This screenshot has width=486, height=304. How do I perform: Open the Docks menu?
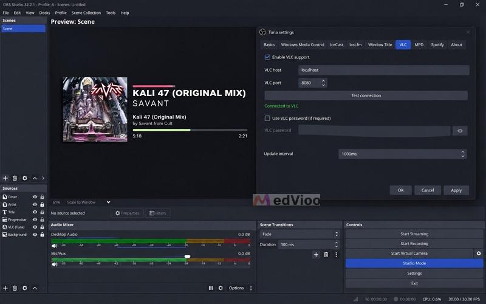[44, 13]
